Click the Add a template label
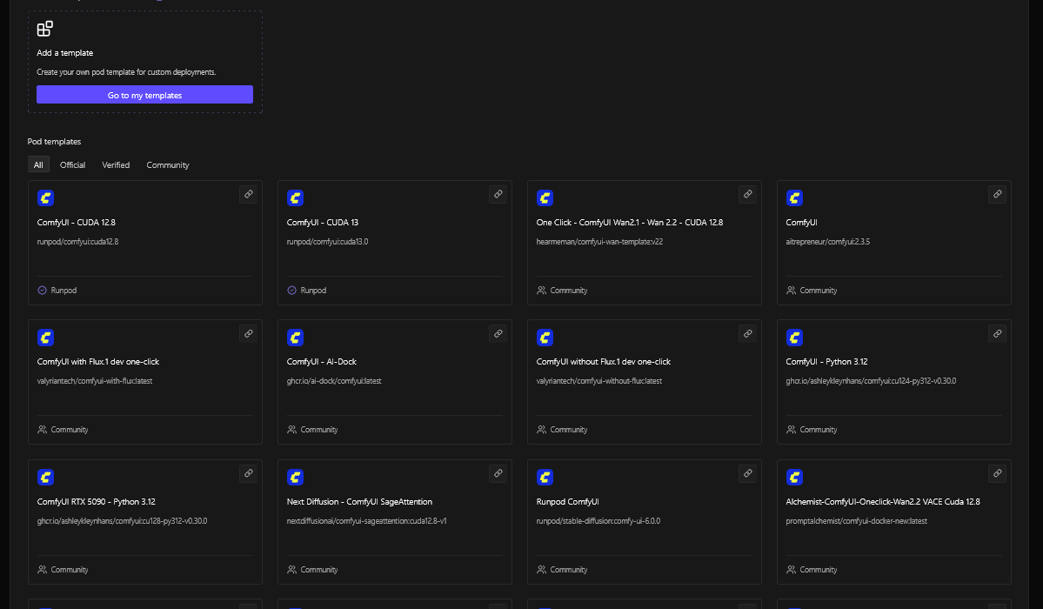The width and height of the screenshot is (1043, 609). pyautogui.click(x=65, y=52)
